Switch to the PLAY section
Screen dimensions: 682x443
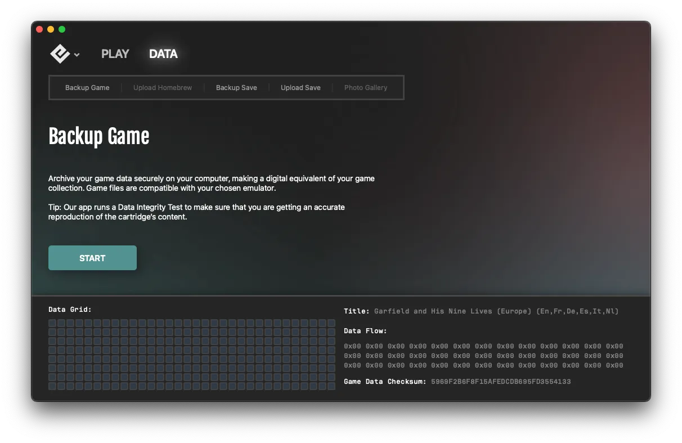115,53
